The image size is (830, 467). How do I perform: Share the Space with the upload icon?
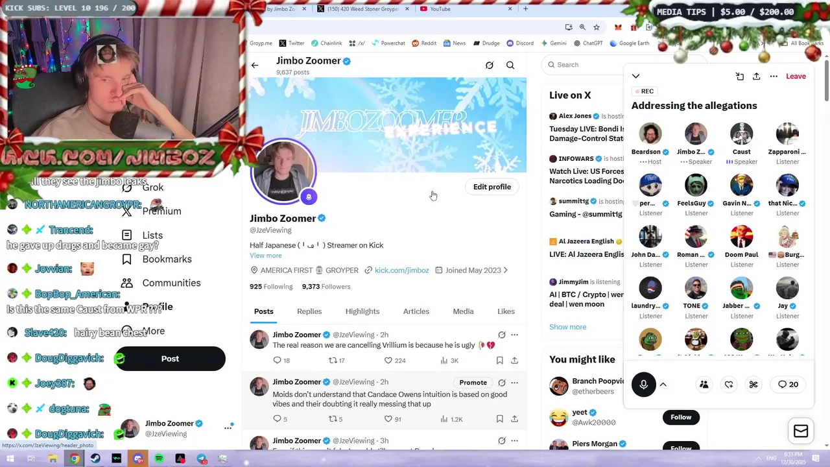click(756, 77)
